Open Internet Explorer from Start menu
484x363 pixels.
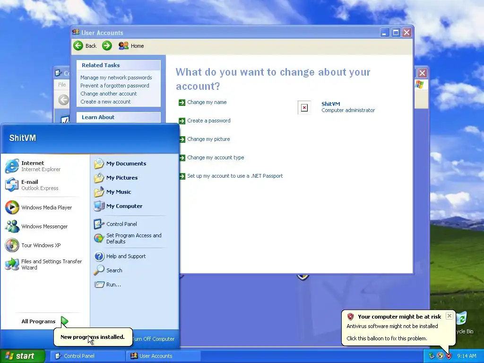tap(45, 166)
